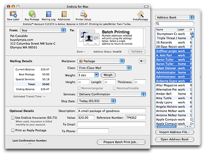The height and width of the screenshot is (155, 207).
Task: Click the Validate button
Action: [x=137, y=52]
